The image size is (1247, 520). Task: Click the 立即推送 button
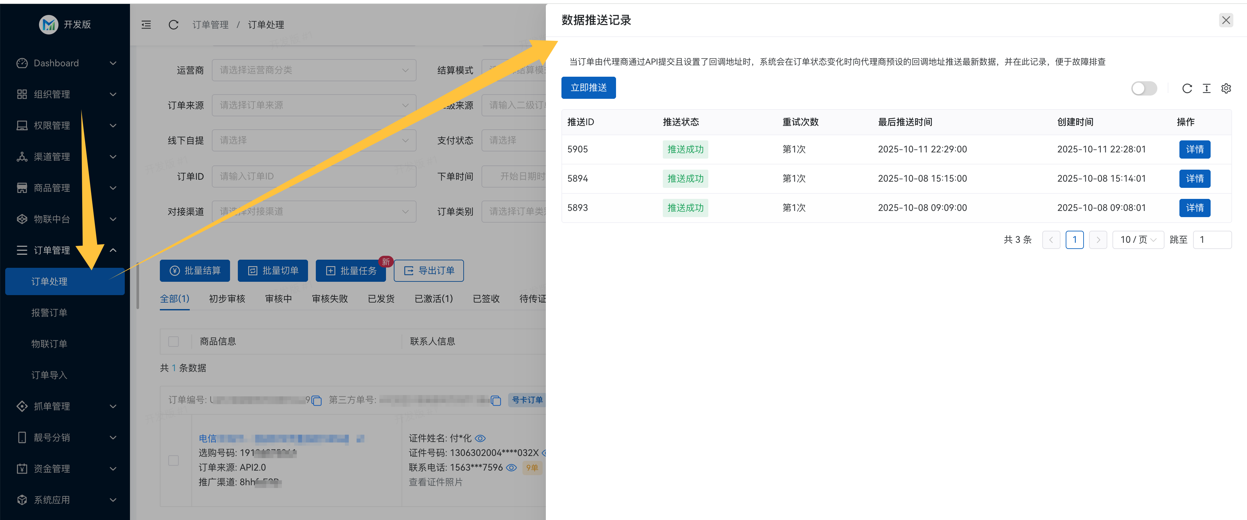589,88
